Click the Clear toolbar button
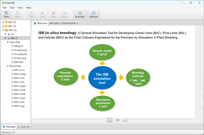Viewport: 204px width, 135px height. 64,15
